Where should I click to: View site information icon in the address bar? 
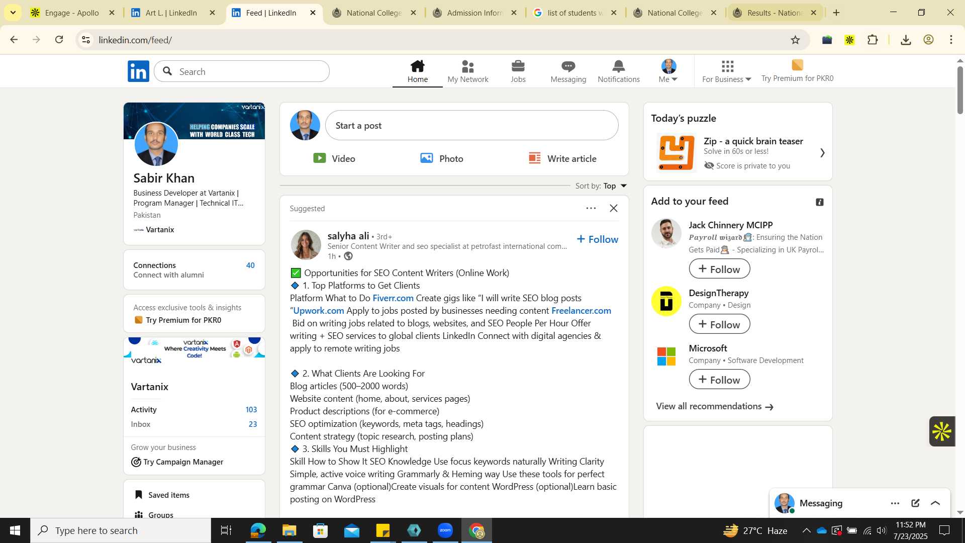(86, 40)
